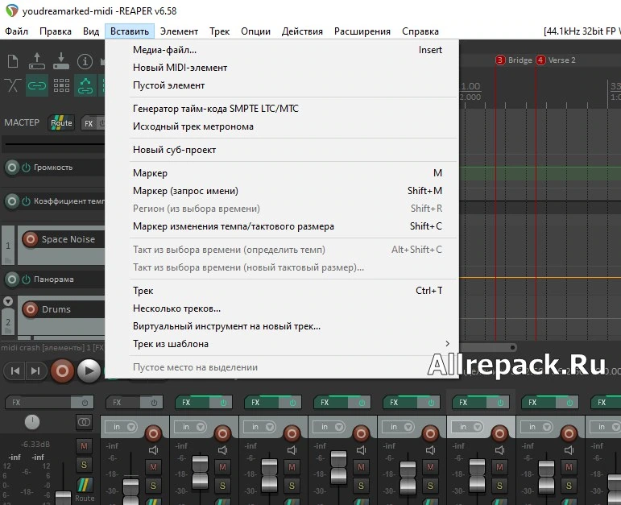The height and width of the screenshot is (505, 621).
Task: Arm recording on Drums track
Action: (x=30, y=309)
